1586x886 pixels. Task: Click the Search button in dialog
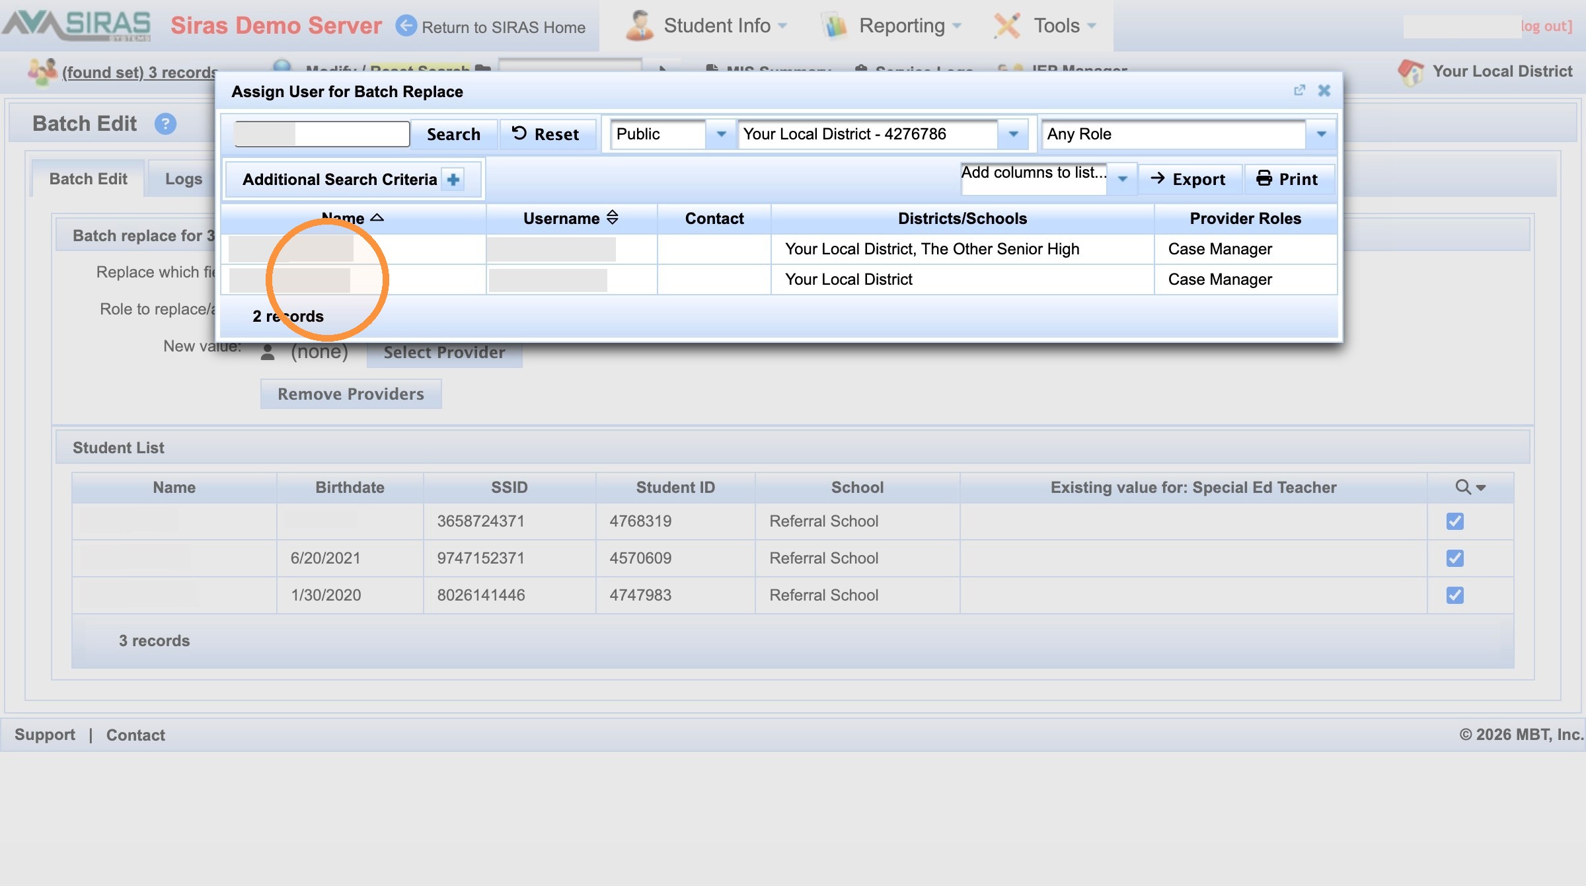pos(453,134)
